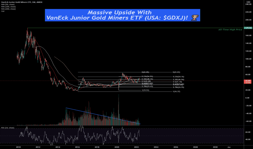Click 140.00 on the price axis

[248, 43]
